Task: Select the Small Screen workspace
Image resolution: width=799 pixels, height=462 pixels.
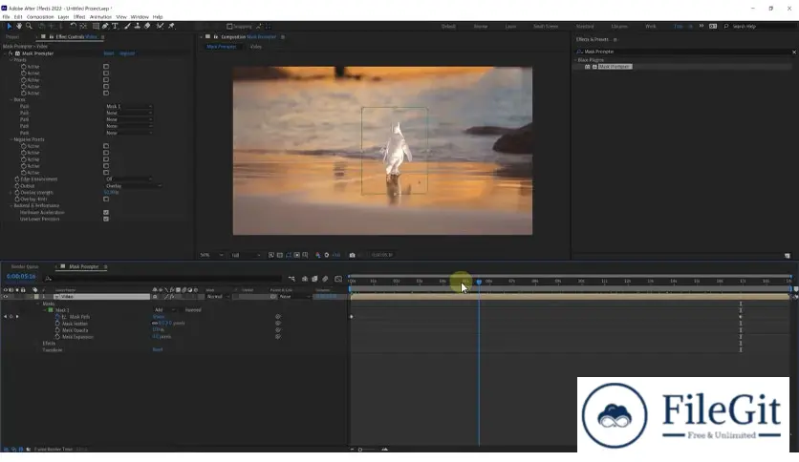Action: point(546,27)
